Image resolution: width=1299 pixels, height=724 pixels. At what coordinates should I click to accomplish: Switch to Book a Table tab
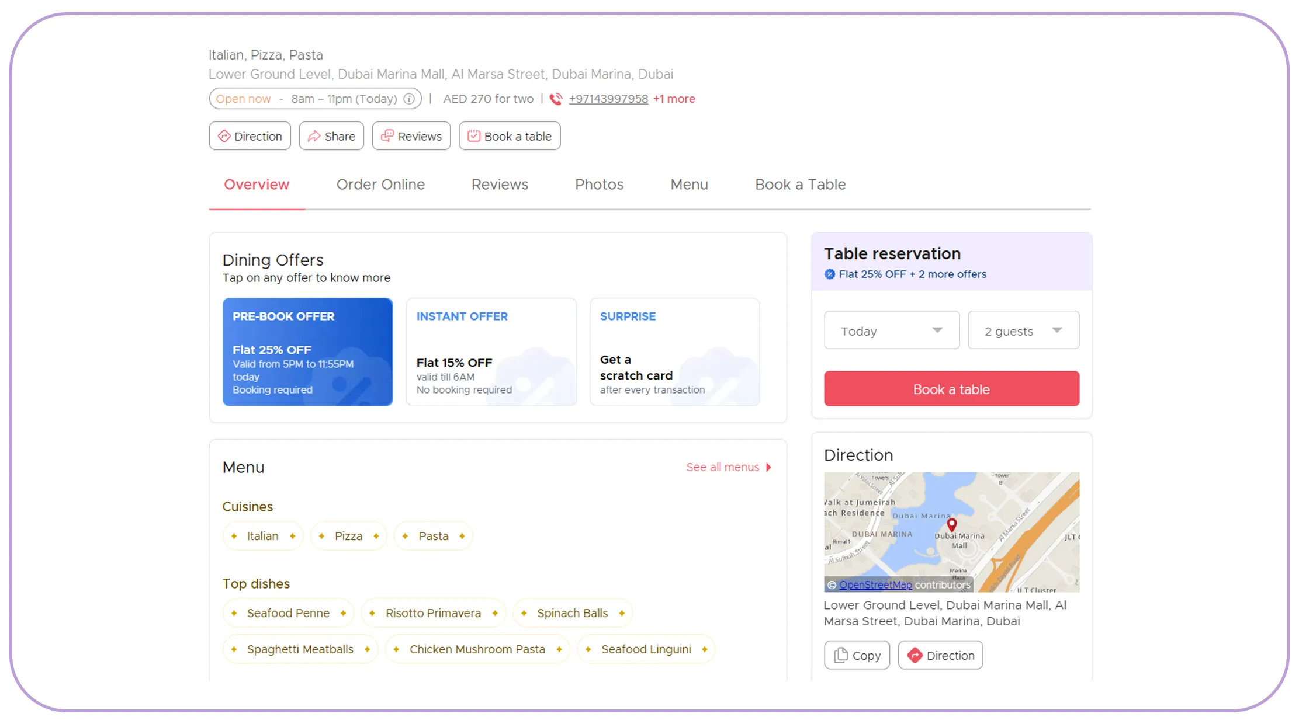[x=800, y=185]
